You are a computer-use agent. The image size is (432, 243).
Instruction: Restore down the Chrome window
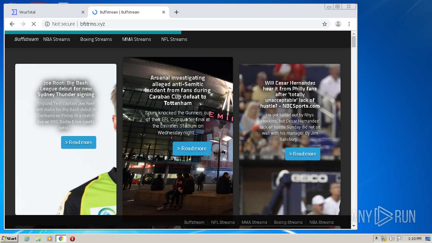tap(337, 6)
